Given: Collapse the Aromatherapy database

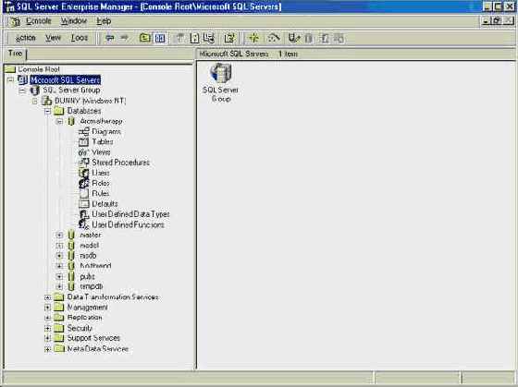Looking at the screenshot, I should point(59,122).
